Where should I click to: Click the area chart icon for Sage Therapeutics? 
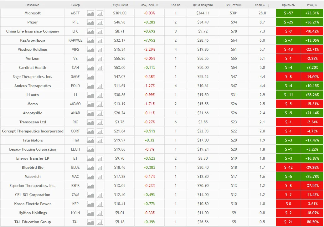[x=90, y=77]
